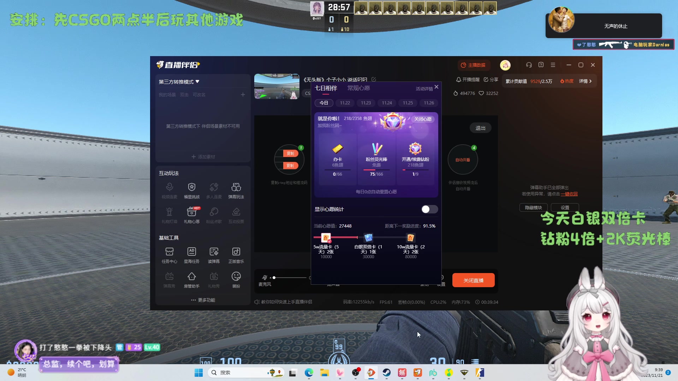Click the customer service headset icon
Viewport: 678px width, 381px height.
click(529, 65)
